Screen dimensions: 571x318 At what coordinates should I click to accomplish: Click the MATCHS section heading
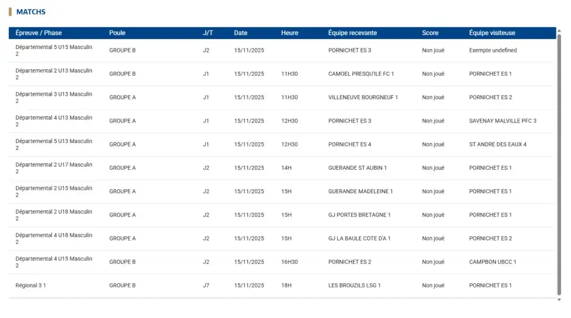click(x=31, y=12)
